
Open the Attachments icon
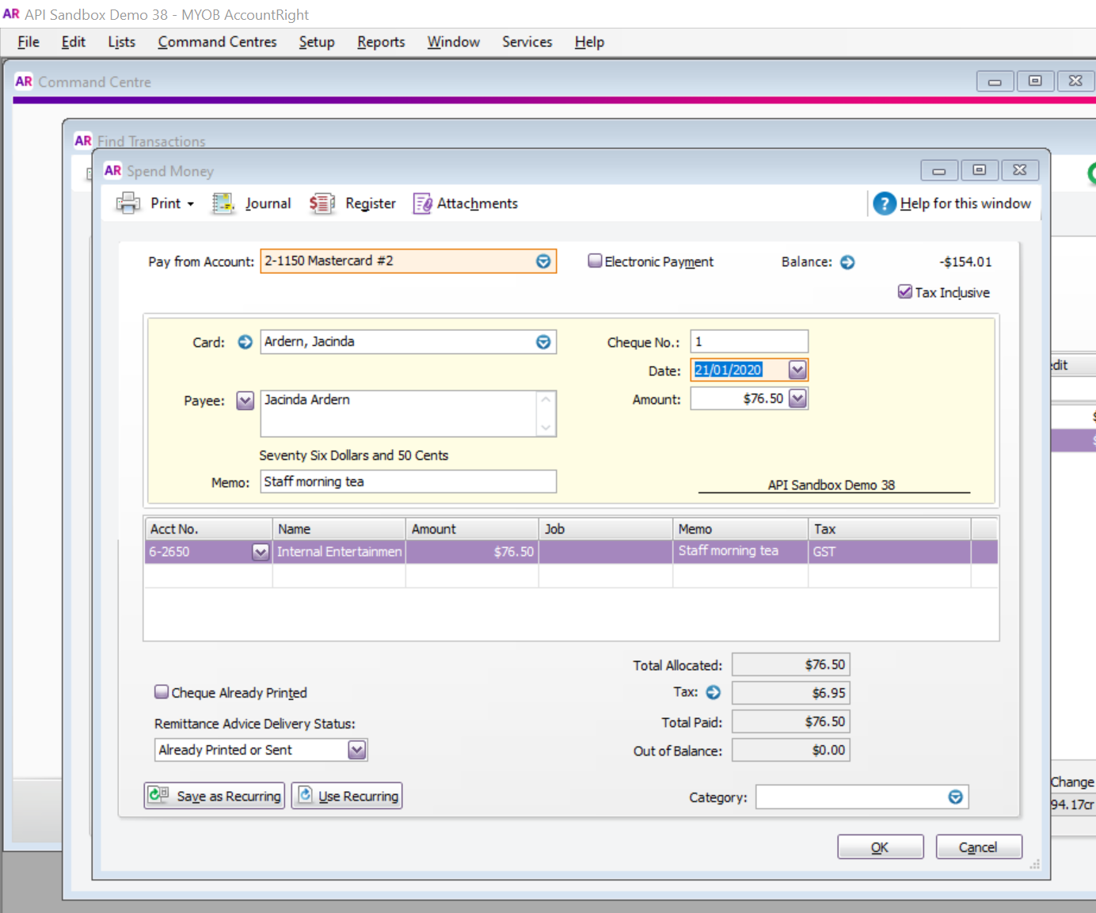click(422, 204)
